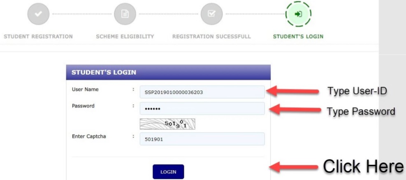Click the STUDENT REGISTRATION step label

click(x=38, y=37)
